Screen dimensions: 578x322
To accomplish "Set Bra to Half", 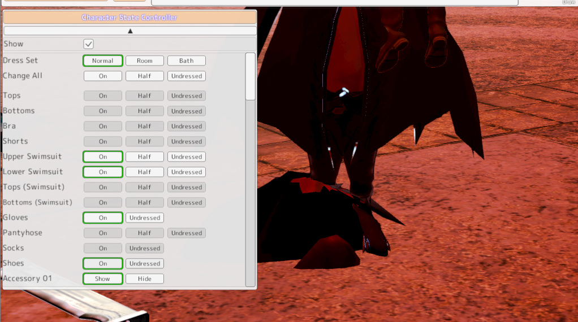I will (x=145, y=126).
